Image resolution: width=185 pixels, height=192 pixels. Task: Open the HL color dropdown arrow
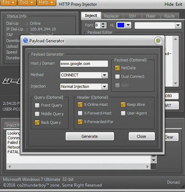(x=128, y=25)
